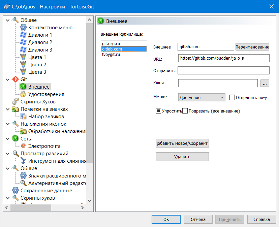Collapse the Скрипты хуков node
Image resolution: width=279 pixels, height=227 pixels.
pos(7,198)
